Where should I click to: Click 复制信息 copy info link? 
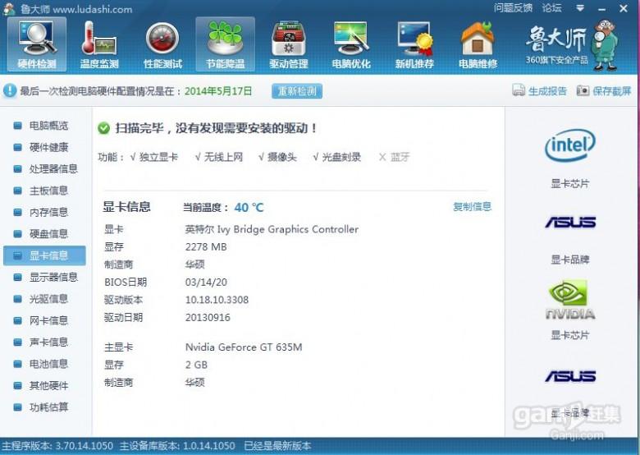coord(473,207)
